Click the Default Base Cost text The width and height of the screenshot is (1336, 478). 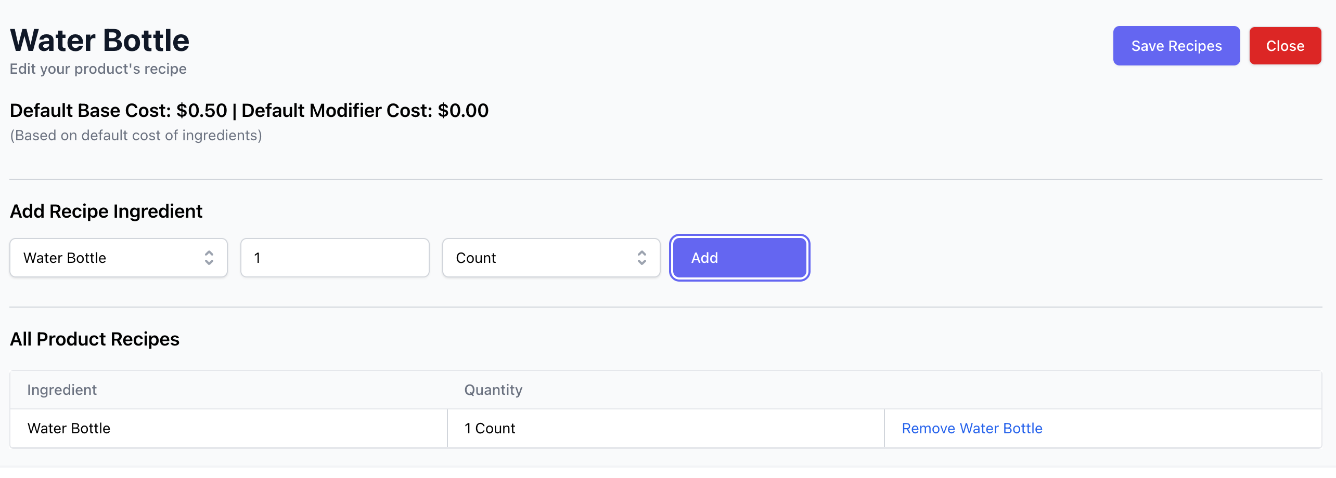point(119,110)
